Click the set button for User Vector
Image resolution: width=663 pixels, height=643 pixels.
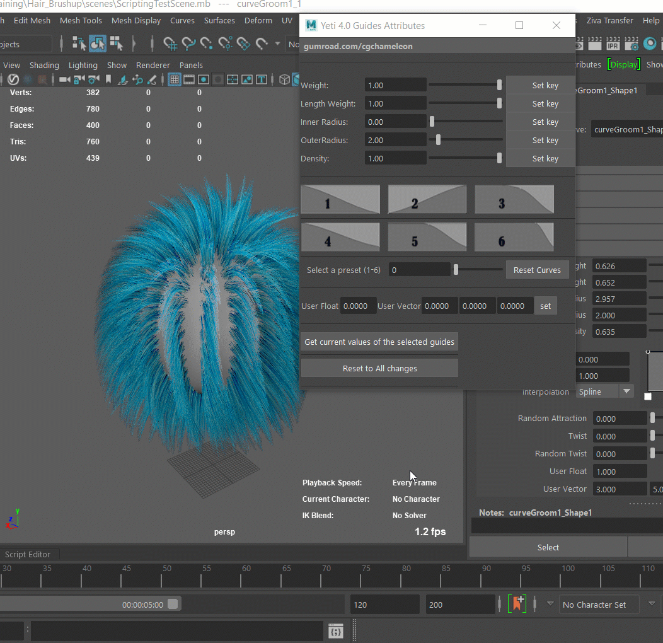point(545,306)
